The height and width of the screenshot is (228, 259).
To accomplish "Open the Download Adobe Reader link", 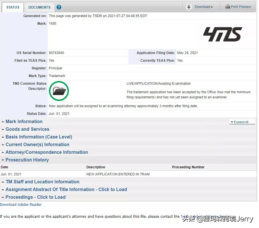I will (21, 205).
